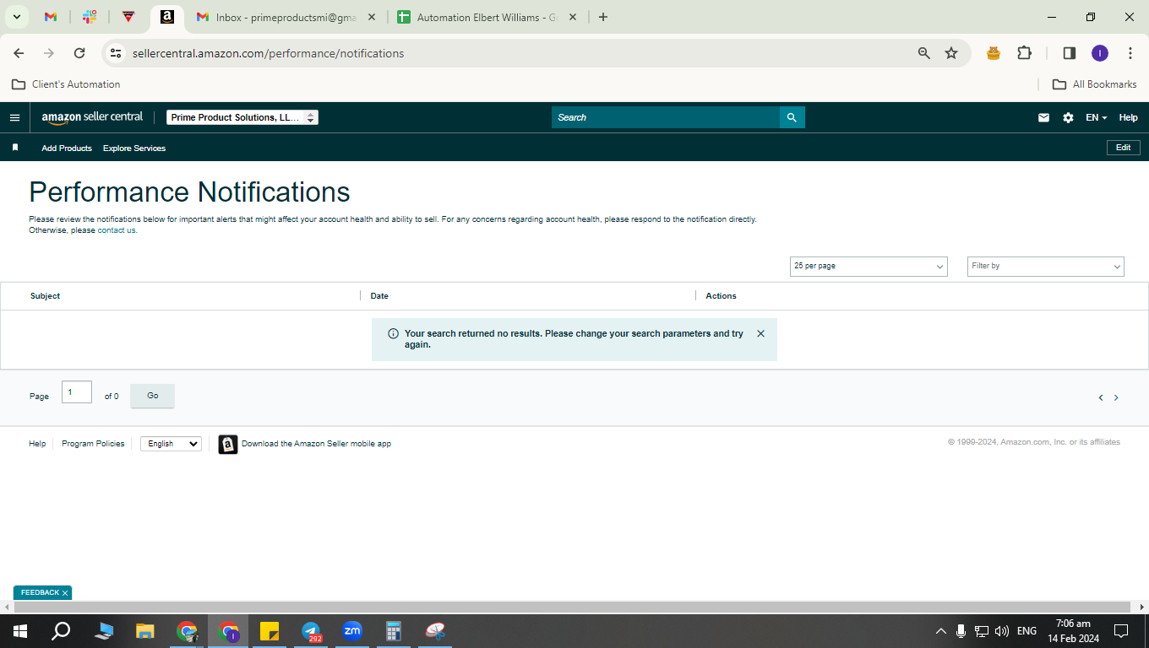Open the Calculator from the taskbar
Image resolution: width=1149 pixels, height=648 pixels.
pos(394,631)
